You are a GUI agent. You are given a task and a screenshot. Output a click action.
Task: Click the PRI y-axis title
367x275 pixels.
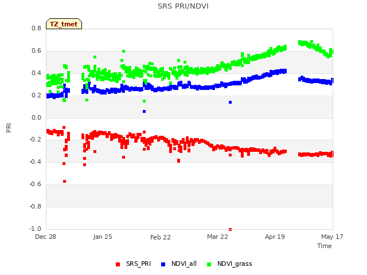9,128
